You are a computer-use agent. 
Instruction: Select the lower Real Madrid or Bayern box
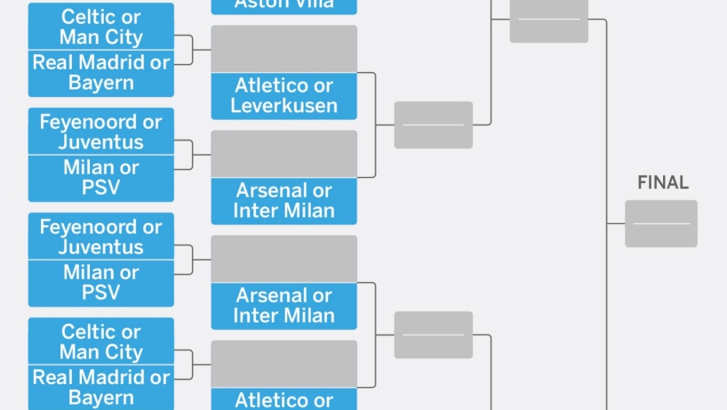[101, 388]
